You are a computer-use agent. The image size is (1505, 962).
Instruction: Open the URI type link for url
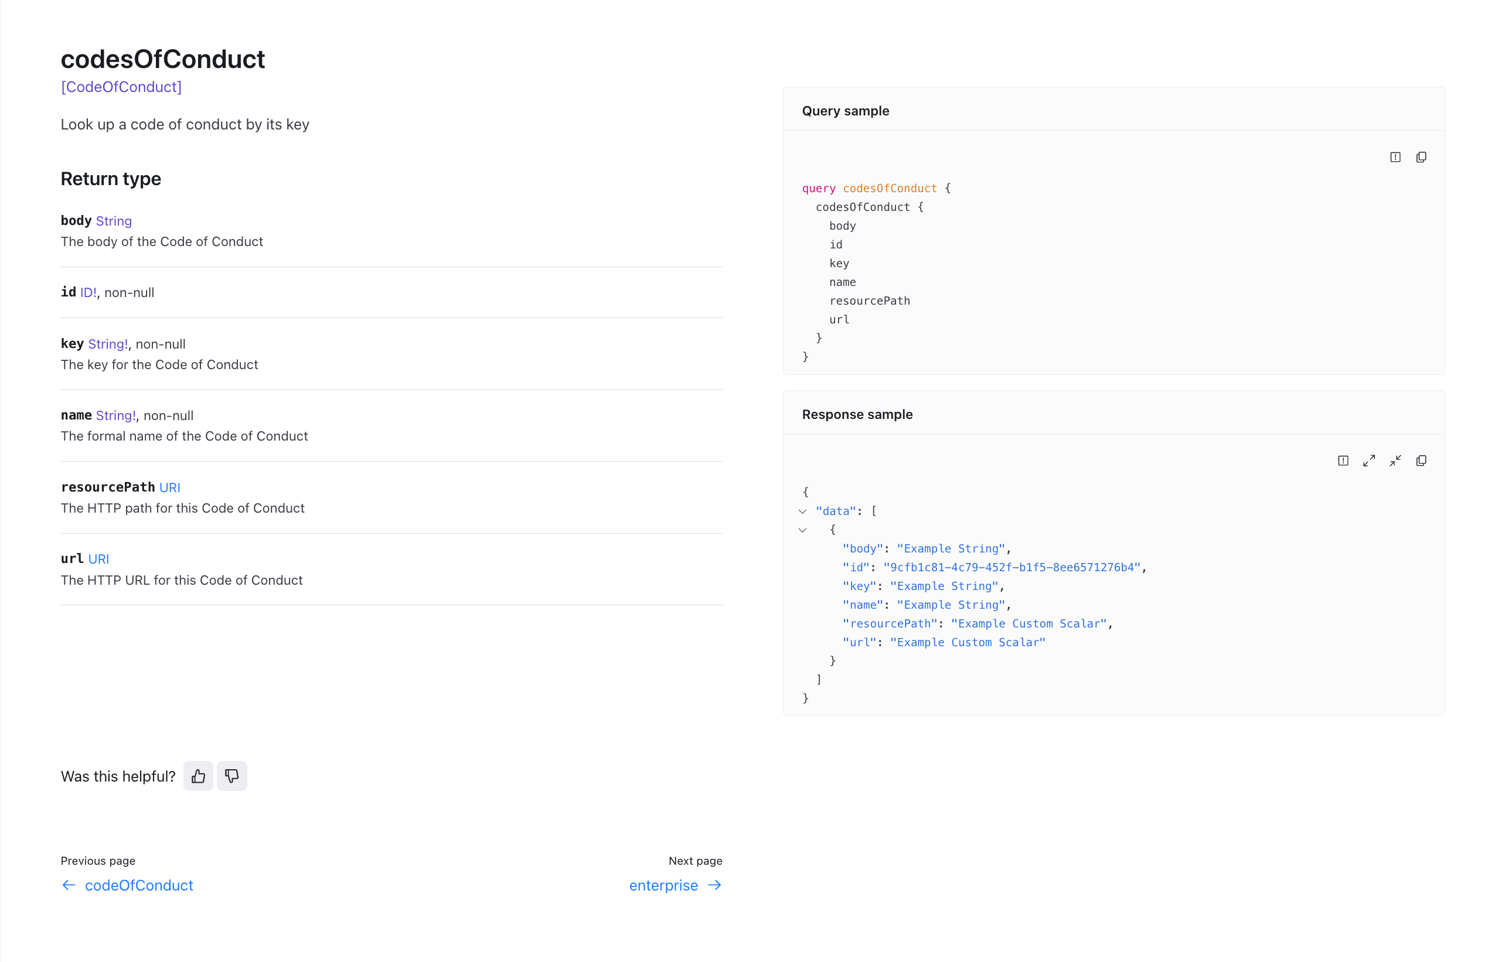point(98,559)
